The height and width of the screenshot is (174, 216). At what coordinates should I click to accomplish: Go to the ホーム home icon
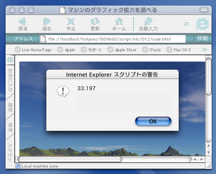(x=119, y=21)
